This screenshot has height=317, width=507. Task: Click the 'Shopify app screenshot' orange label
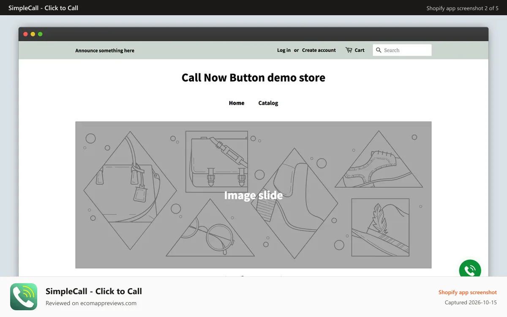pyautogui.click(x=468, y=292)
